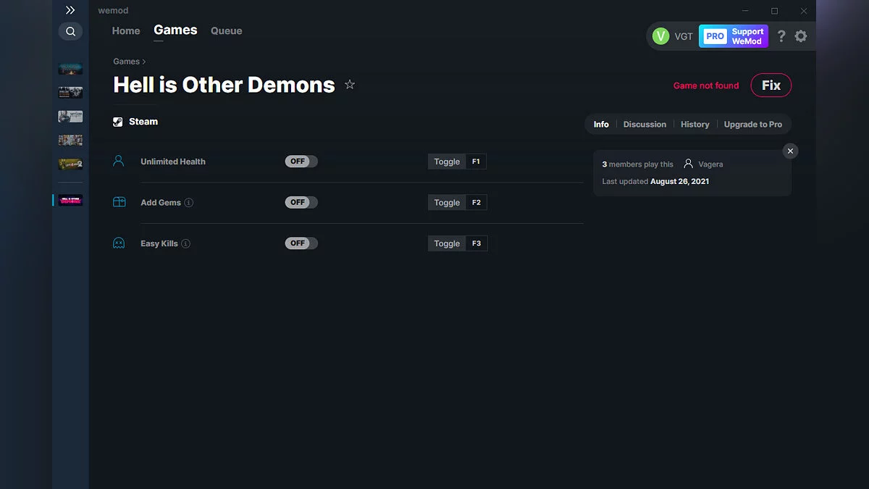Screen dimensions: 869x489
Task: Click the Vagera author name
Action: point(710,164)
